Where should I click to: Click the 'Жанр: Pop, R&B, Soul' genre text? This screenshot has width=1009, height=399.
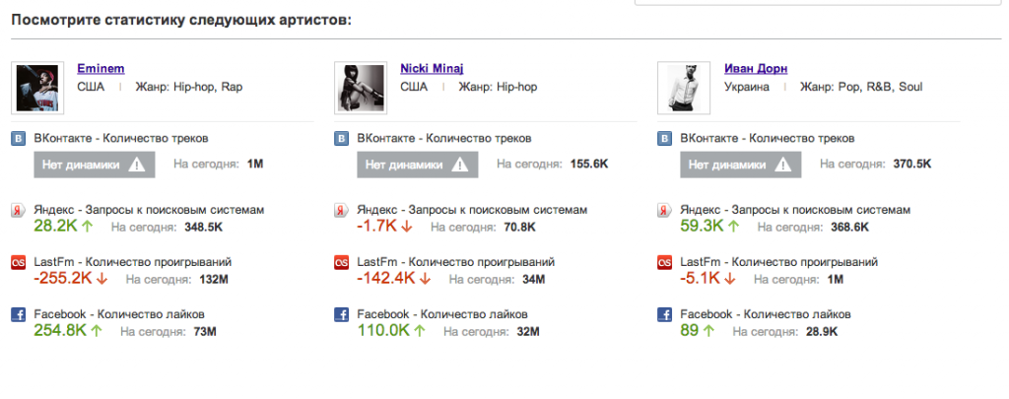pos(861,87)
